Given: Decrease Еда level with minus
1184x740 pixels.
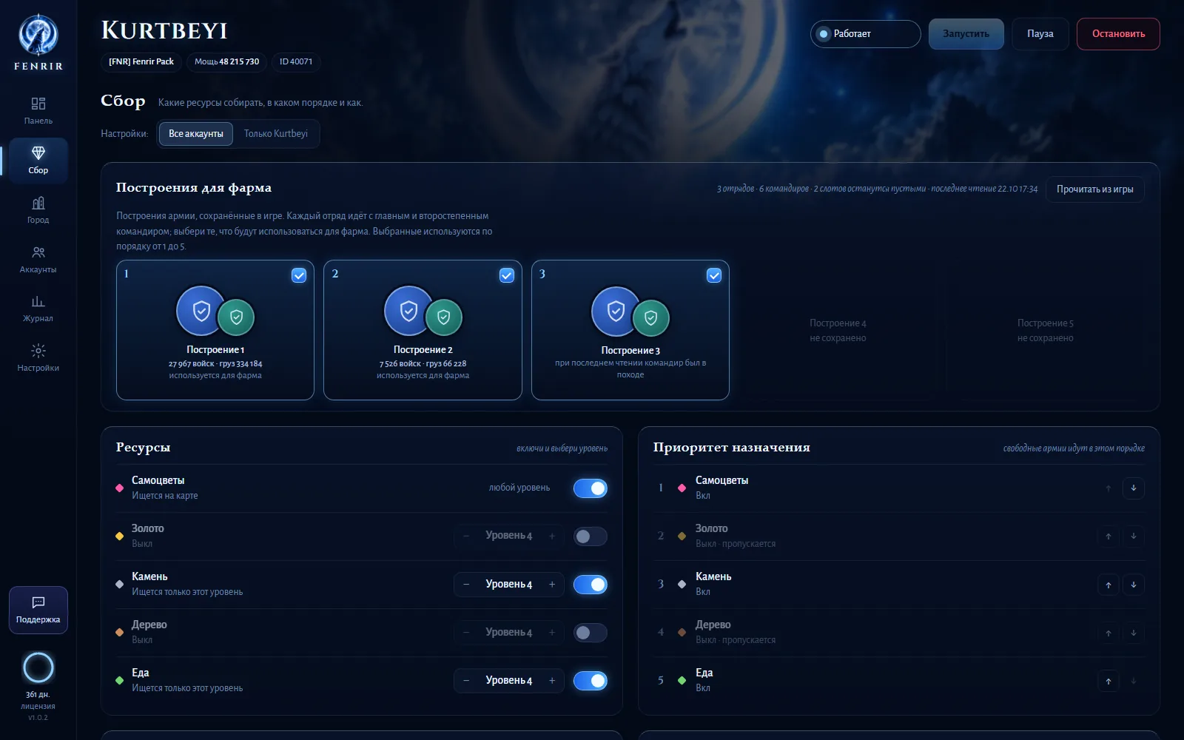Looking at the screenshot, I should click(x=466, y=681).
